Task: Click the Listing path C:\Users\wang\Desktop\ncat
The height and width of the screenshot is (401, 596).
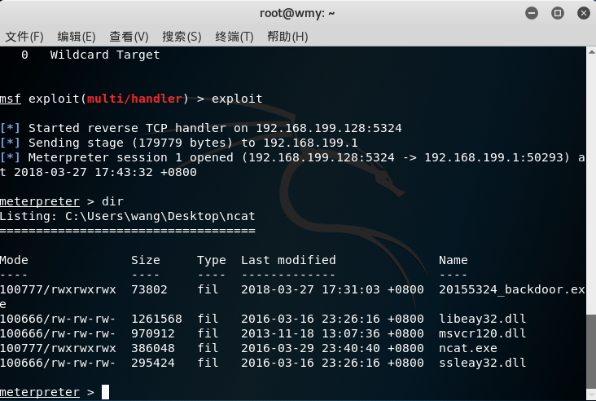Action: tap(160, 217)
